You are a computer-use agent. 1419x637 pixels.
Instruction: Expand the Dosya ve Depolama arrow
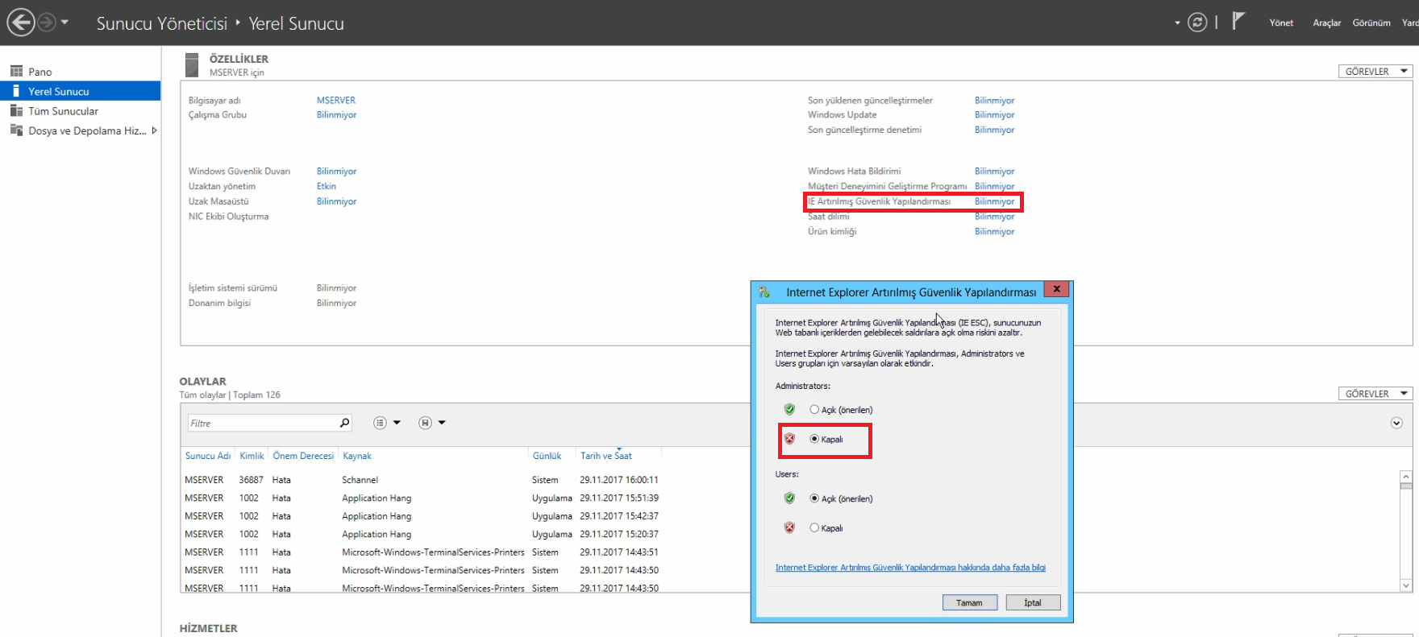pos(154,130)
